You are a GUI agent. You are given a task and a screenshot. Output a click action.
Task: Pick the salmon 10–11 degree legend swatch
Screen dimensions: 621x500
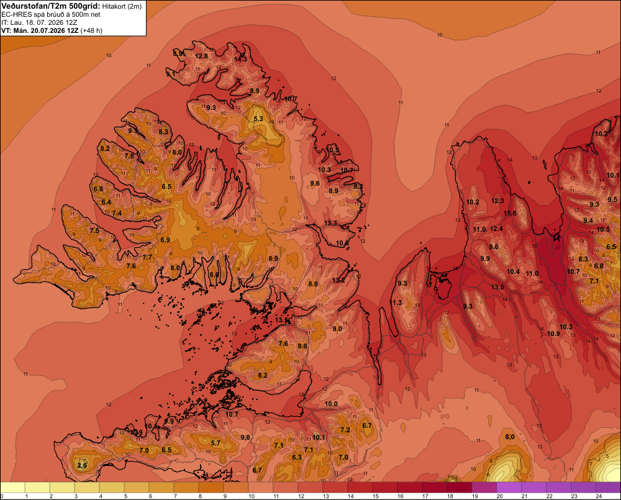pos(261,488)
